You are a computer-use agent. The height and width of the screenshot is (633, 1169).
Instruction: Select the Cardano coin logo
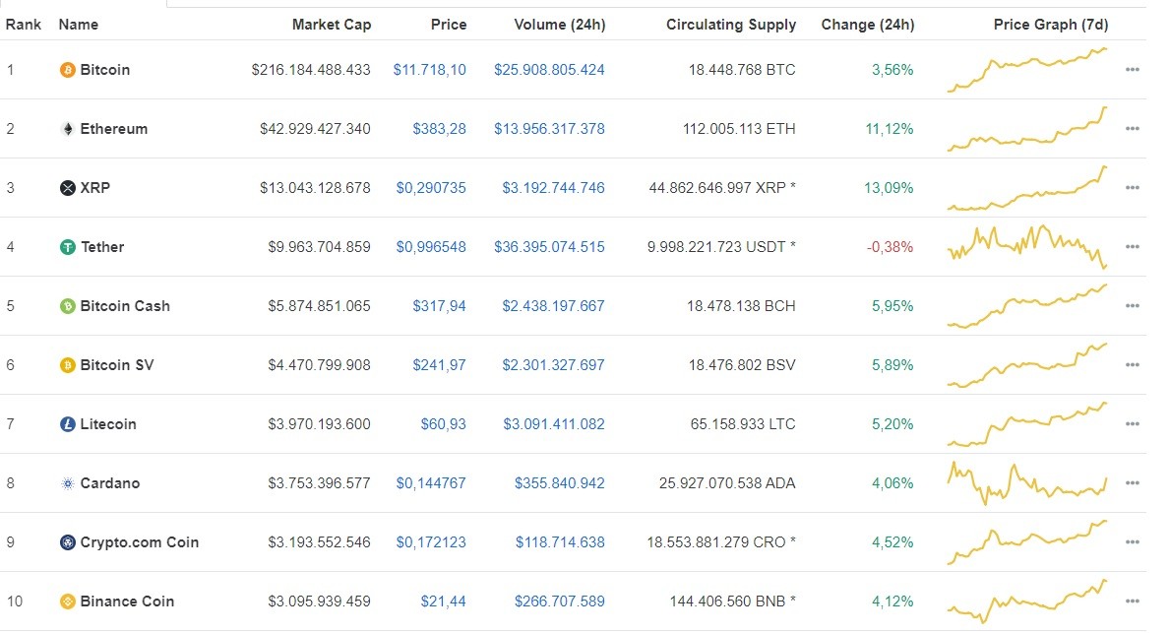pos(67,483)
